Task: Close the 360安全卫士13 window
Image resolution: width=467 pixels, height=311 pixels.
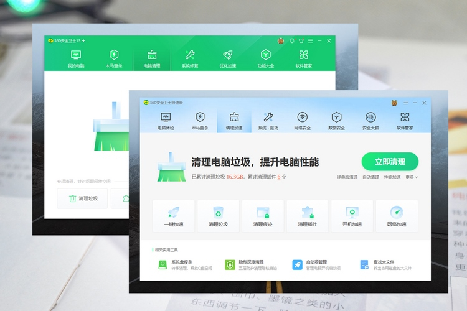Action: click(x=329, y=41)
